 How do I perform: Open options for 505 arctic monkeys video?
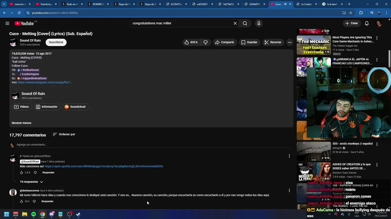377,144
